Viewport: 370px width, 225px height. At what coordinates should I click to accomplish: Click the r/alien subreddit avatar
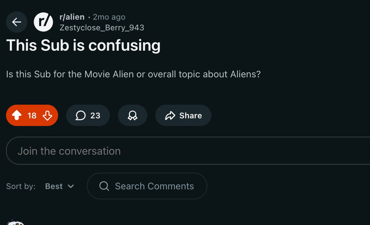(43, 22)
